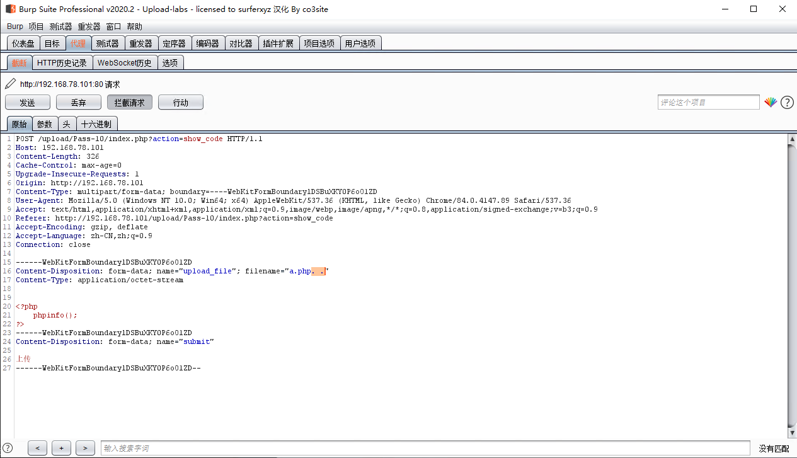Click the comment field 评论这个项目
Image resolution: width=797 pixels, height=458 pixels.
708,102
